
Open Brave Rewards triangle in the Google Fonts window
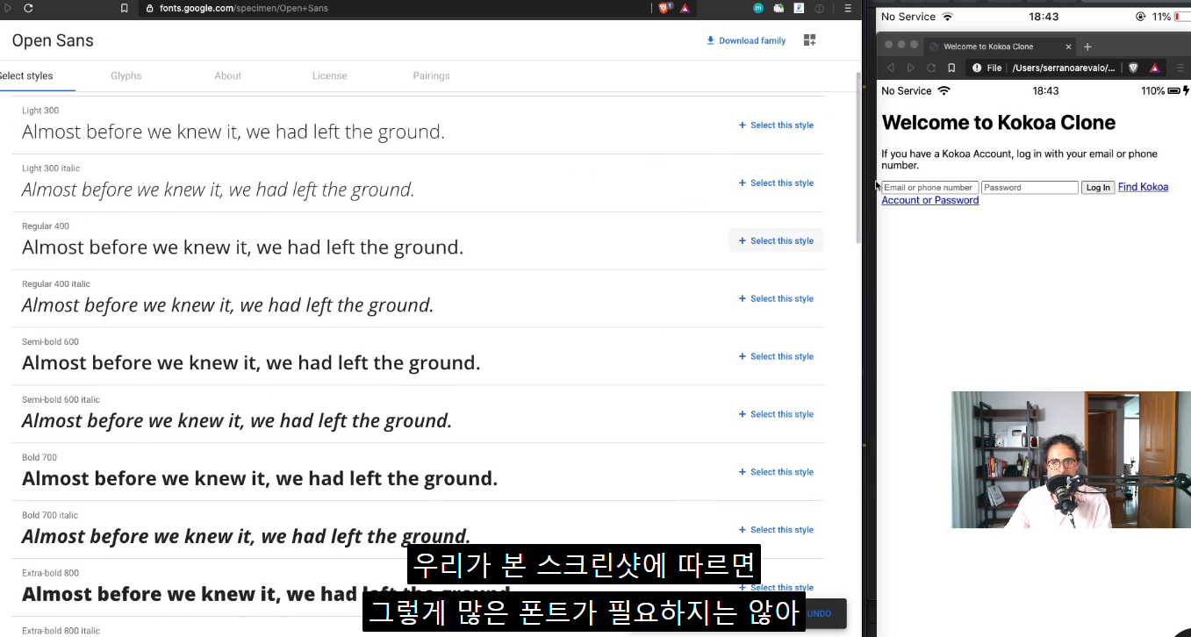[685, 8]
